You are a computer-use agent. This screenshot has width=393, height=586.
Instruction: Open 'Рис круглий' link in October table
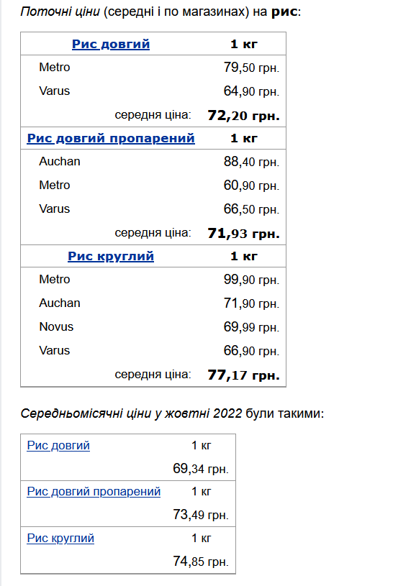60,538
